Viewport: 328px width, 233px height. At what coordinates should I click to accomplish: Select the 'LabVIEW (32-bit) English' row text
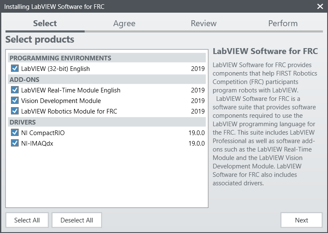55,69
